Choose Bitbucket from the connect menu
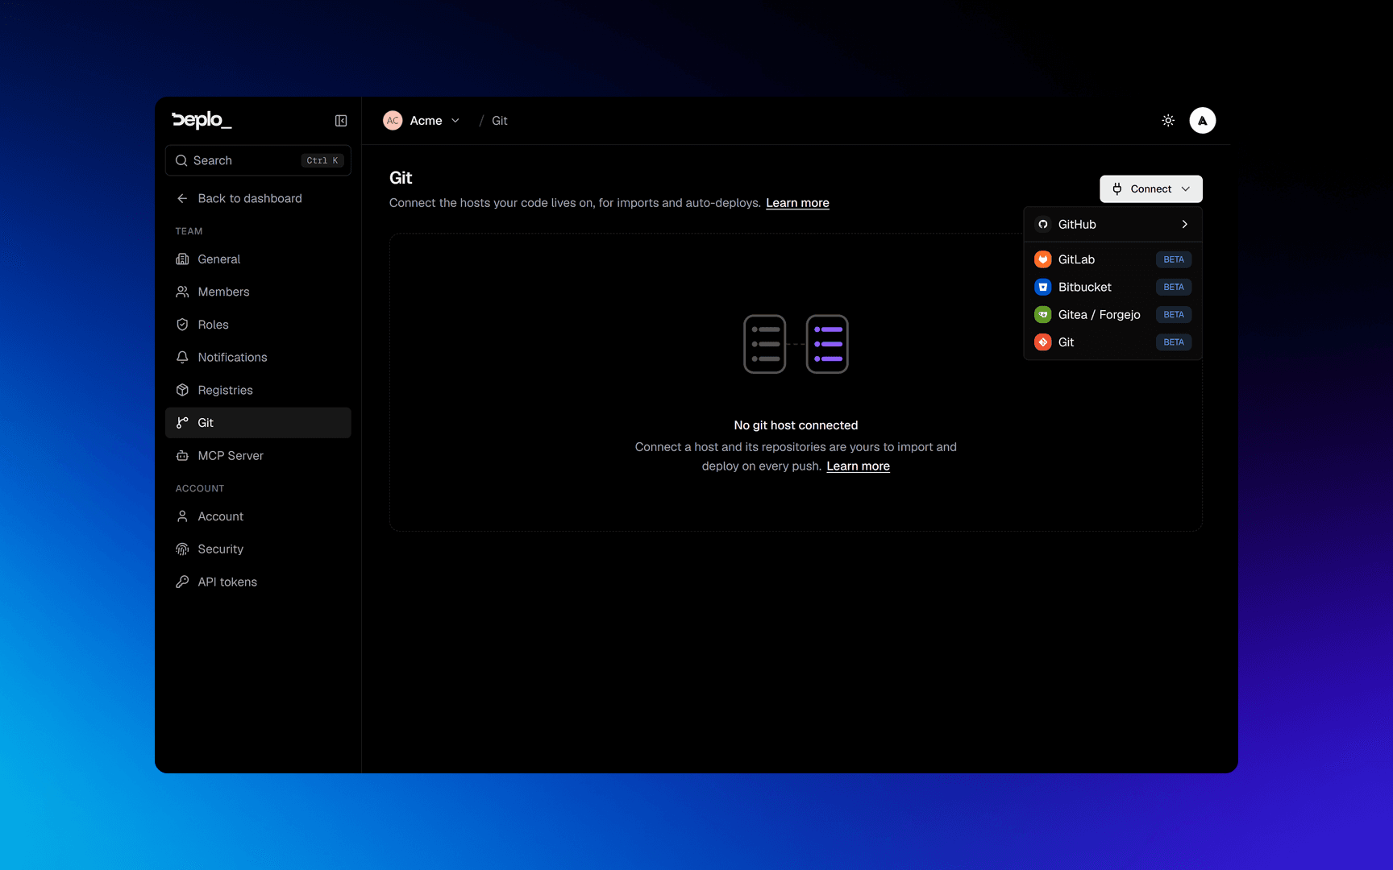Viewport: 1393px width, 870px height. point(1112,287)
